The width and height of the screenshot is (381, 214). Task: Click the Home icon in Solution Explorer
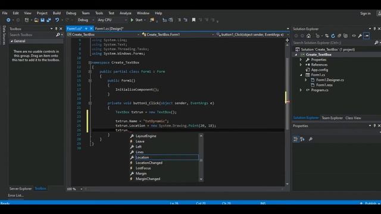308,36
